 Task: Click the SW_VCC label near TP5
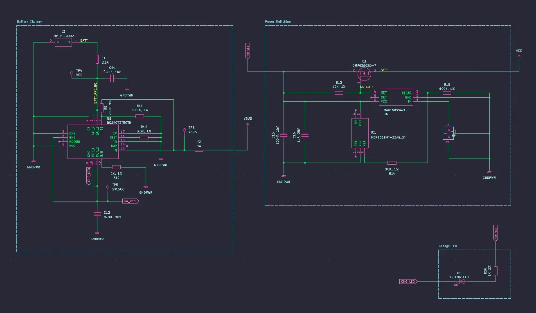click(x=131, y=201)
